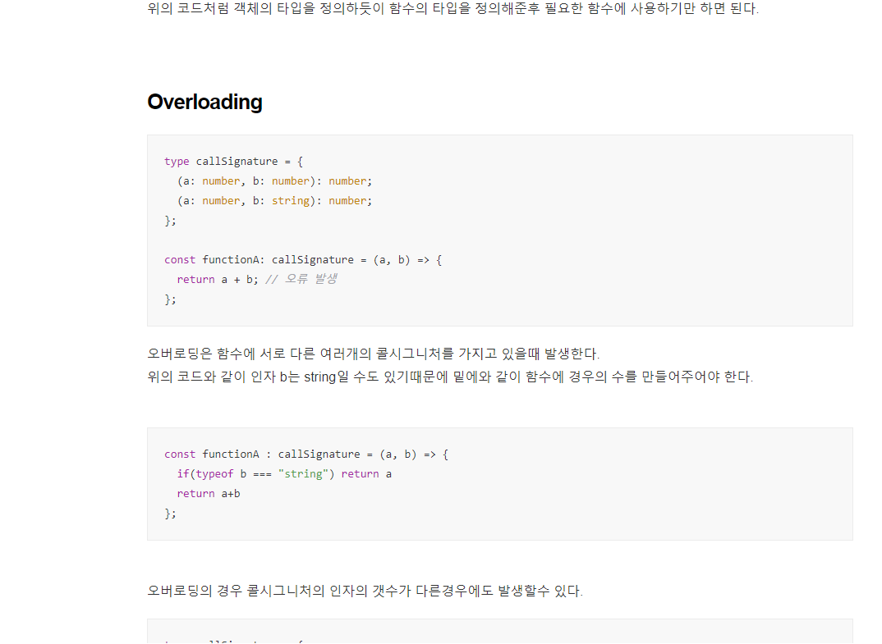Image resolution: width=882 pixels, height=644 pixels.
Task: Click the line '(a: number, b: number): number;'
Action: click(x=274, y=181)
